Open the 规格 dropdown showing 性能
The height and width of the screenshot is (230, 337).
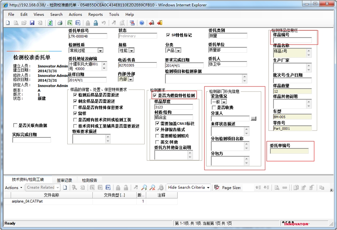(x=132, y=50)
